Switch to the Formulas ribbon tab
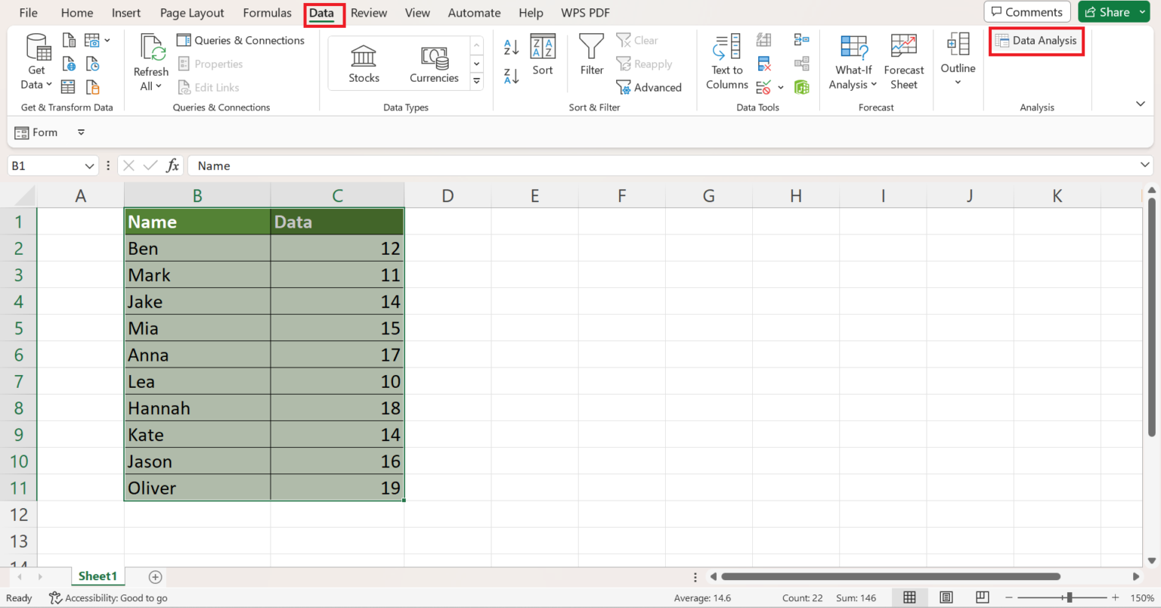The image size is (1161, 608). coord(267,13)
